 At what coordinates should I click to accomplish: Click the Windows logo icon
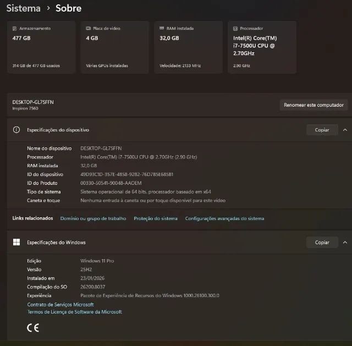[16, 242]
